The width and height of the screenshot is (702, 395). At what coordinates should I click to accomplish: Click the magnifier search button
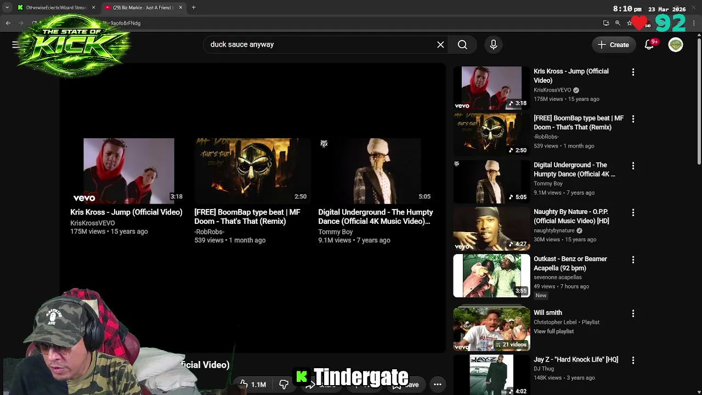pyautogui.click(x=462, y=44)
